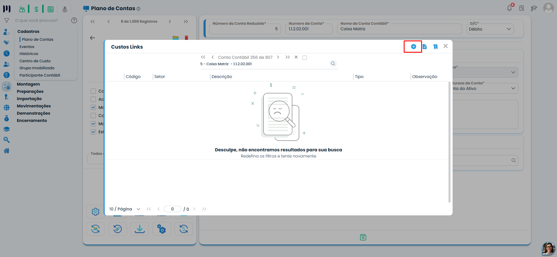
Task: Tick the checkbox beside Conta Contábil navigation
Action: point(305,58)
